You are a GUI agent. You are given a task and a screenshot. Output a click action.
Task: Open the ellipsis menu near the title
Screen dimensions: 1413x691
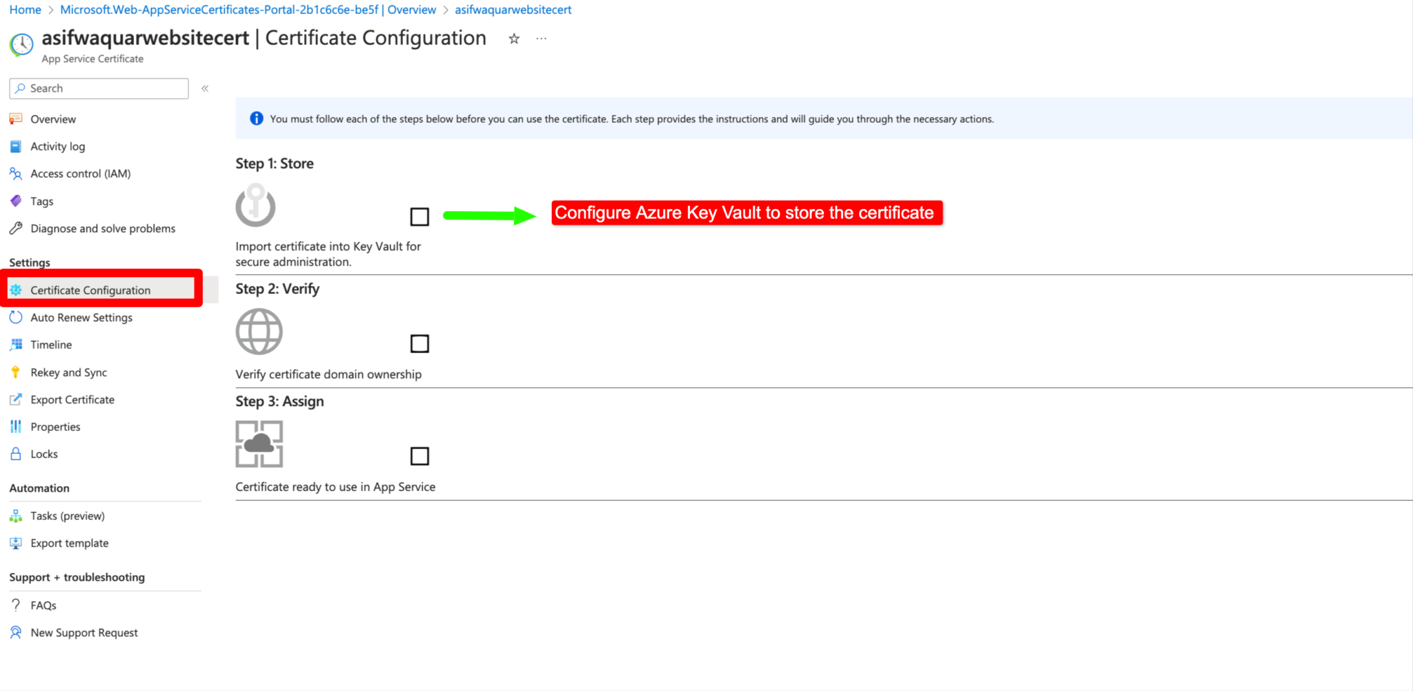[x=541, y=39]
